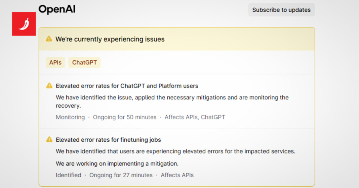Click warning icon beside ChatGPT and Platform incident
The width and height of the screenshot is (359, 188).
pos(49,86)
